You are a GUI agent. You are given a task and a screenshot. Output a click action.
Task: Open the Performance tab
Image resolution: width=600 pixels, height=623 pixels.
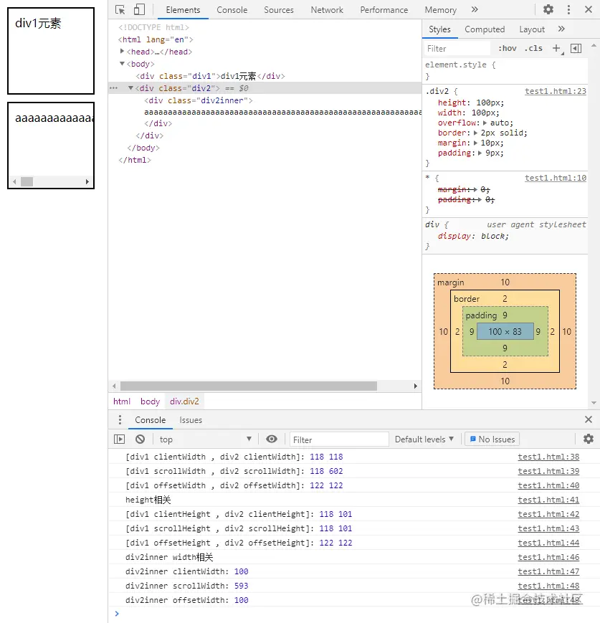point(384,10)
